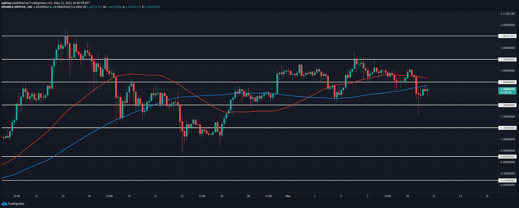The height and width of the screenshot is (208, 519).
Task: Click the 23 date label on time axis
Action: [x=182, y=196]
